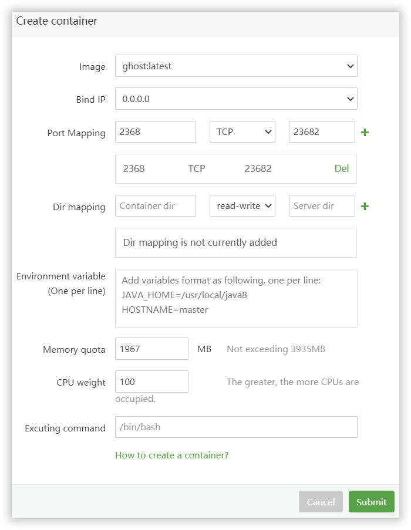Edit the CPU weight field
This screenshot has width=411, height=530.
pos(151,382)
